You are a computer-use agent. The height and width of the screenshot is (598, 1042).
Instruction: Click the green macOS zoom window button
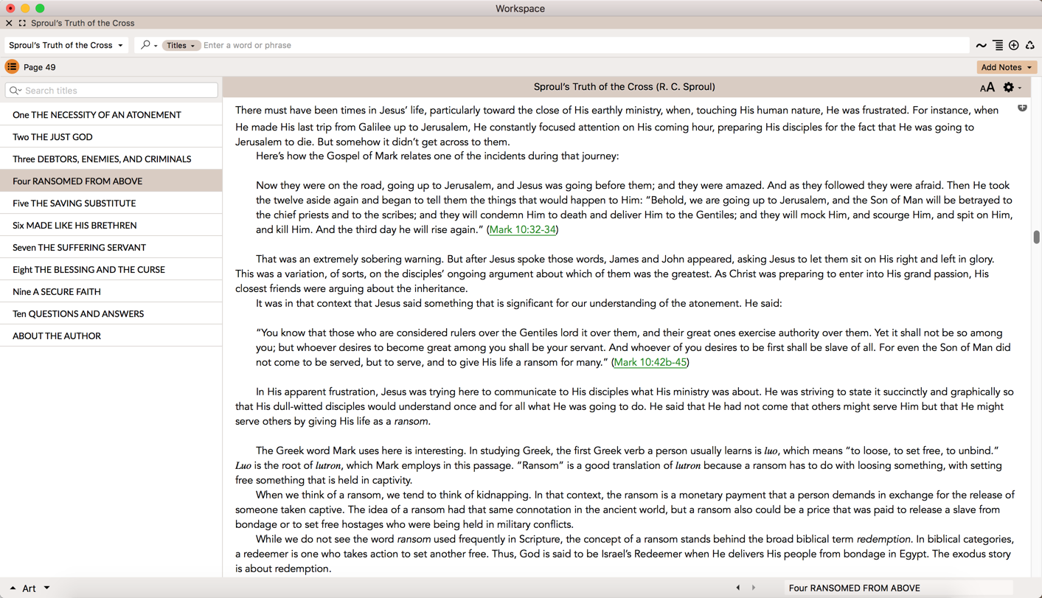click(x=40, y=8)
